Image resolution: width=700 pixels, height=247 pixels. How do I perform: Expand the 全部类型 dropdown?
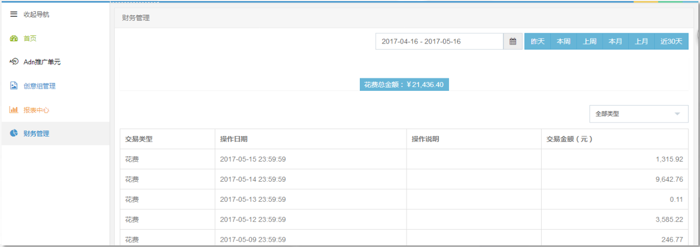[638, 114]
